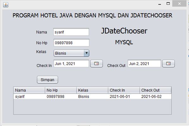Screen dimensions: 189x126
Task: Click the program title heading
Action: [x=92, y=15]
